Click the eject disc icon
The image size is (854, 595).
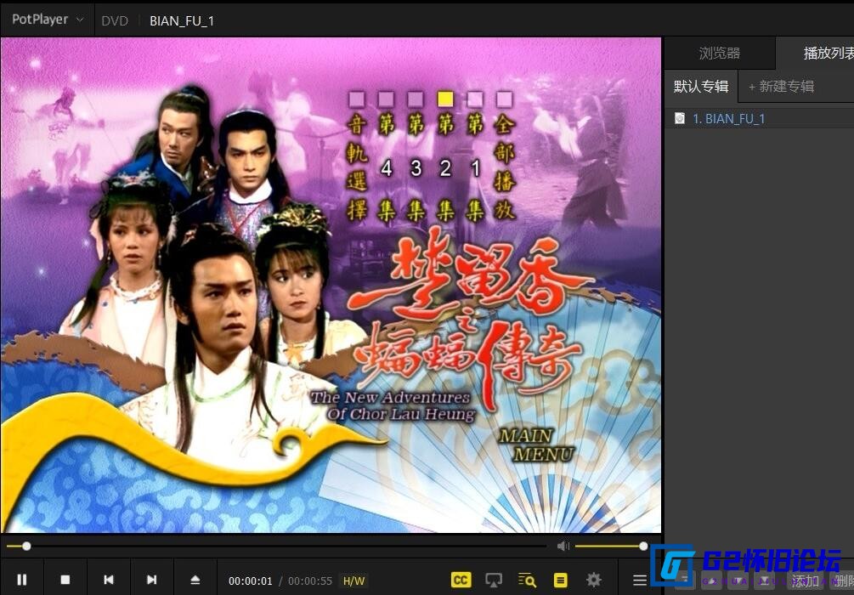[195, 580]
